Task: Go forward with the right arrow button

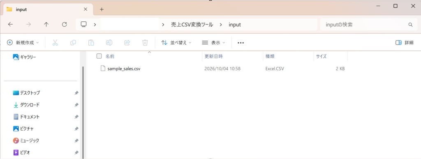Action: click(28, 24)
